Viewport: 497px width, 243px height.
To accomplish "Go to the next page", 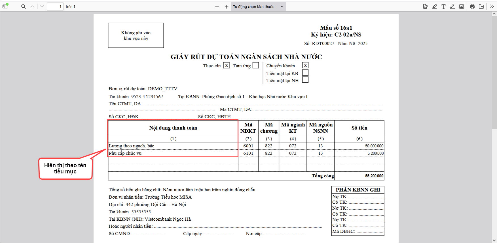I will 42,7.
